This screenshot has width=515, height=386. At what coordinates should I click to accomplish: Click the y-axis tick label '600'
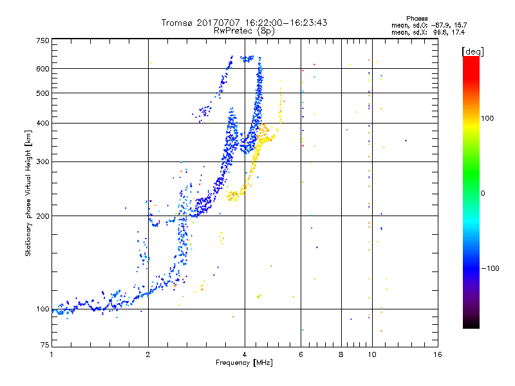[42, 69]
